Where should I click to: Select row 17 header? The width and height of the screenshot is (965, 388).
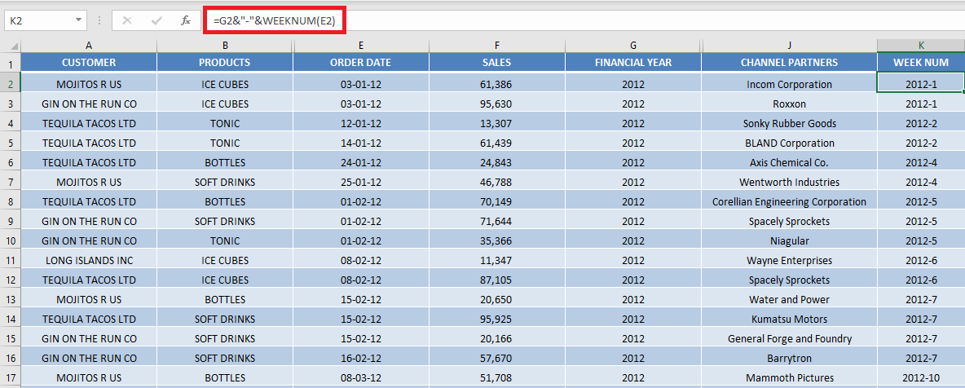pyautogui.click(x=11, y=377)
